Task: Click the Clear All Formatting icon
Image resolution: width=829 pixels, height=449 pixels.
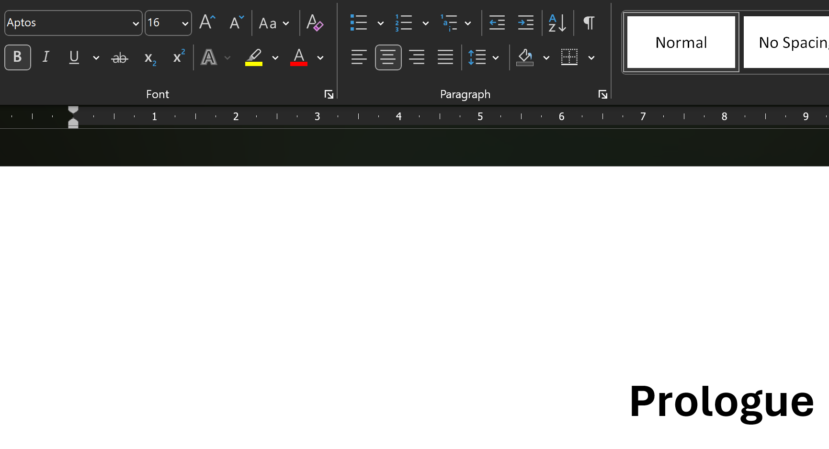Action: [x=315, y=23]
